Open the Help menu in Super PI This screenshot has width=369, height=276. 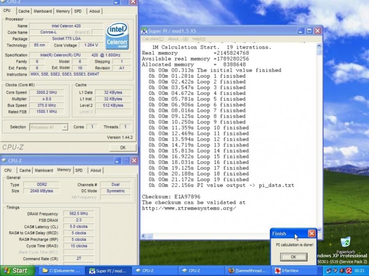tap(199, 39)
